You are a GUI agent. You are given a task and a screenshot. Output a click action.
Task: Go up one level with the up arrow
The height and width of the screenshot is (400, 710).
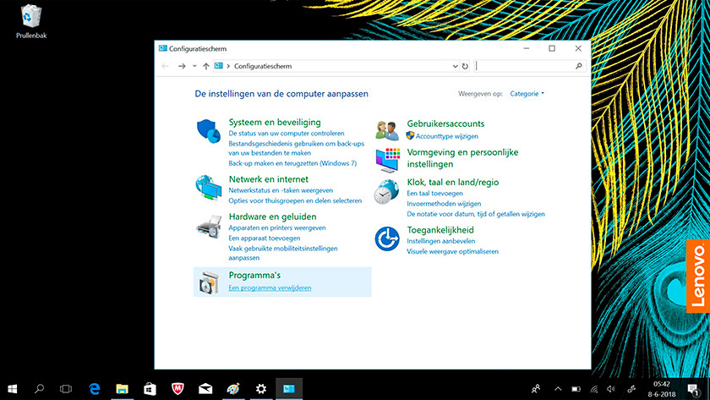[206, 66]
